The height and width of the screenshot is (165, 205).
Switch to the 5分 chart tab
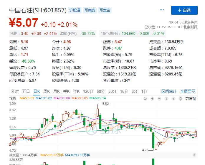pos(135,91)
